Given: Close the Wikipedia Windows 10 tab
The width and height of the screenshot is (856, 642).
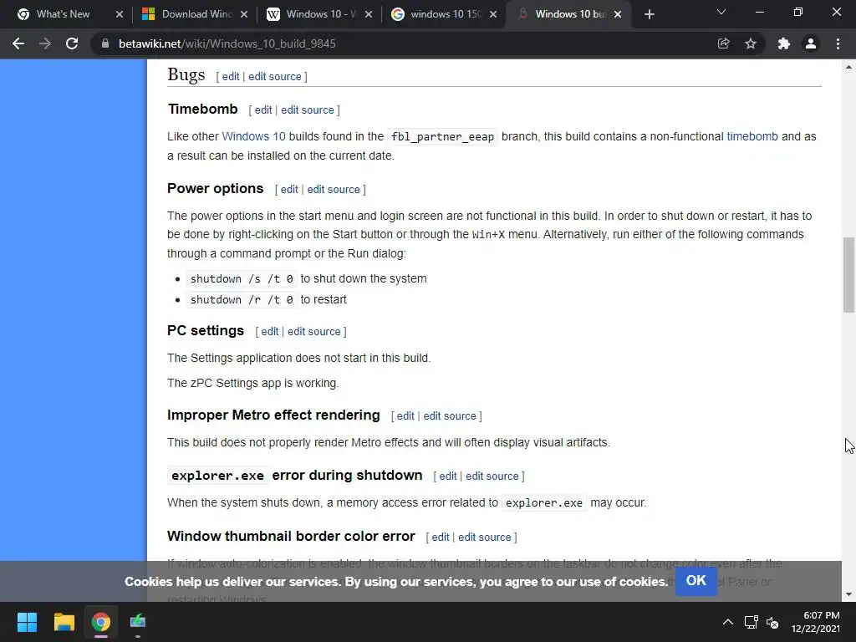Looking at the screenshot, I should (x=369, y=14).
